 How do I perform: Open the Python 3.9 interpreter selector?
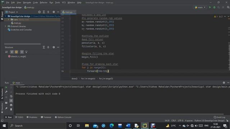point(209,121)
